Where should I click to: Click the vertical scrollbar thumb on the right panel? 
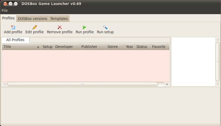pos(218,62)
